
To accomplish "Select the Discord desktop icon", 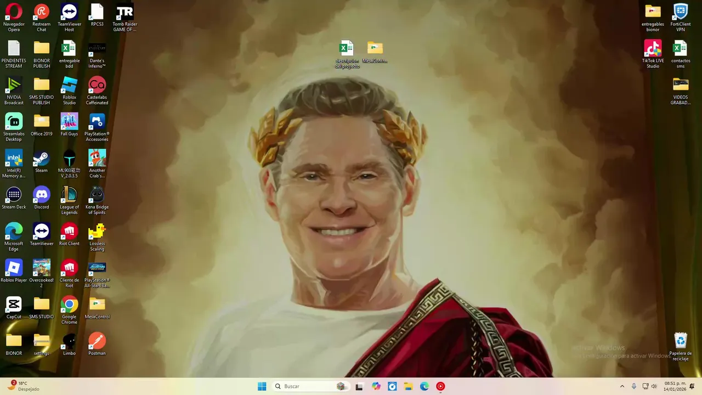I will click(x=42, y=199).
